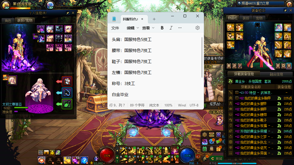Open the 编辑 menu dropdown
Viewport: 294px width, 165px height.
click(133, 28)
